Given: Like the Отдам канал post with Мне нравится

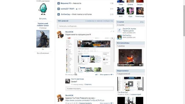Looking at the screenshot, I should (107, 75).
